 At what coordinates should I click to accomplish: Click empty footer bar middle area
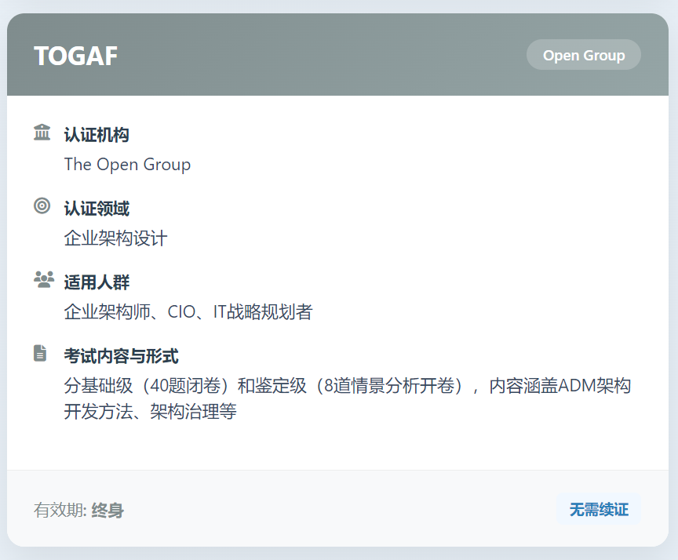337,510
